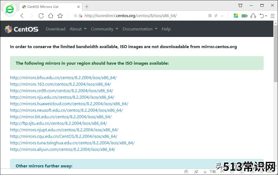Screen dimensions: 278x175
Task: Expand the Documentation dropdown menu
Action: pyautogui.click(x=140, y=29)
